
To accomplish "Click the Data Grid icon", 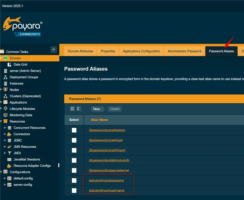I will [x=9, y=64].
